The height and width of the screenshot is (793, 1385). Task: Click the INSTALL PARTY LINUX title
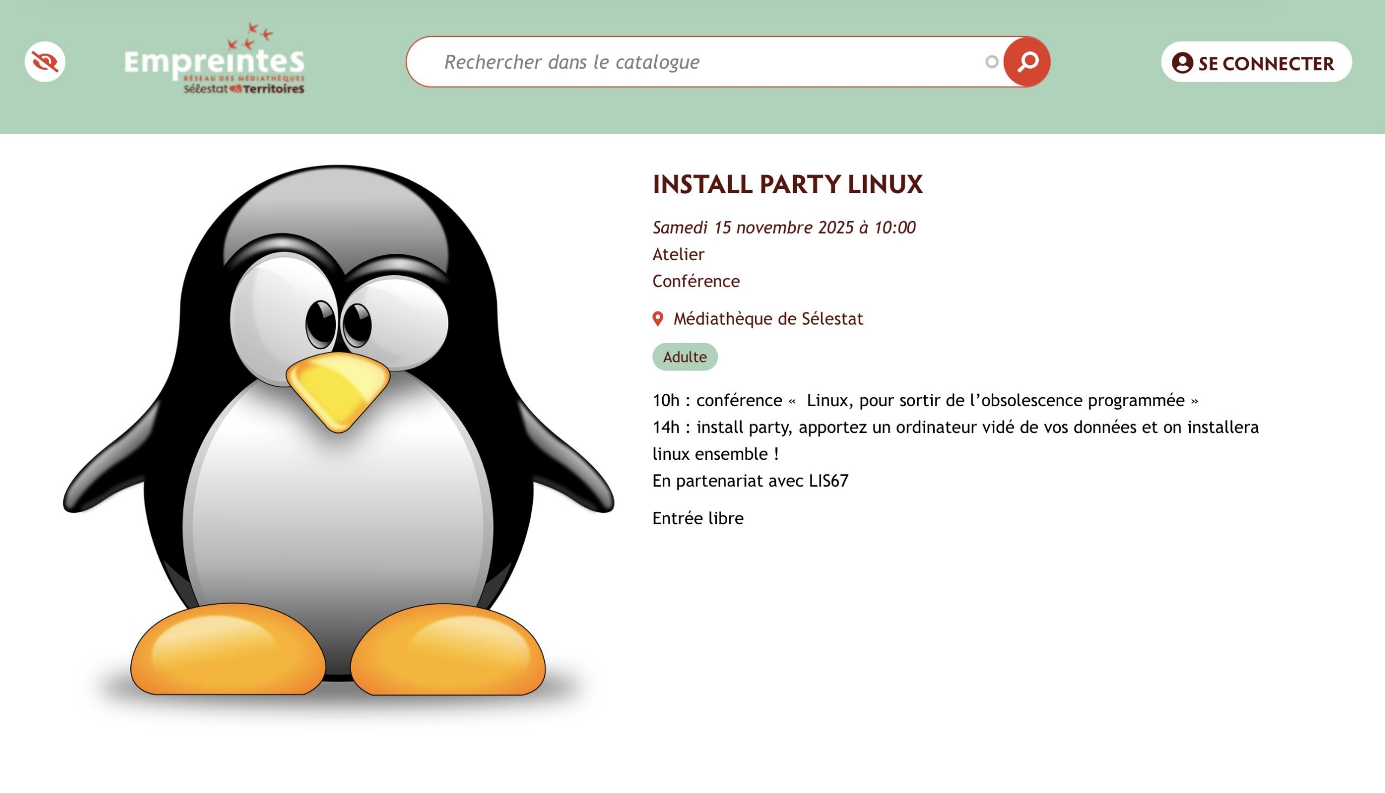pyautogui.click(x=788, y=184)
